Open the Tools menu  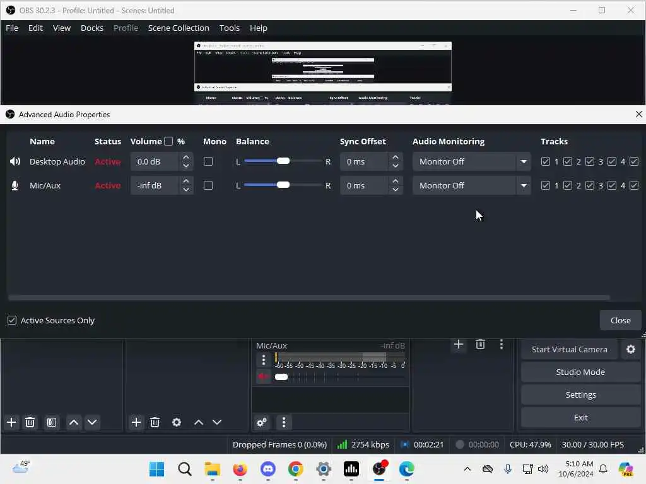[230, 28]
